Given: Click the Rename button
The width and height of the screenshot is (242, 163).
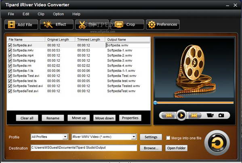Looking at the screenshot, I should [53, 118].
